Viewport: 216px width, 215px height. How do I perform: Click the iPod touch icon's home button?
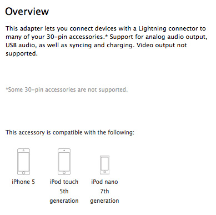[x=64, y=173]
